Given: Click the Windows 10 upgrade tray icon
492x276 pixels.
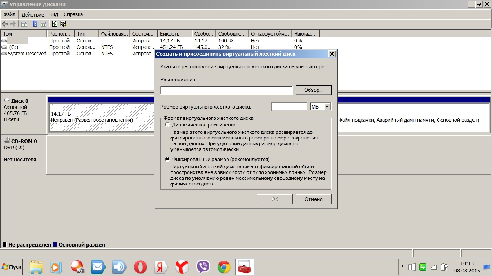Looking at the screenshot, I should tap(412, 267).
